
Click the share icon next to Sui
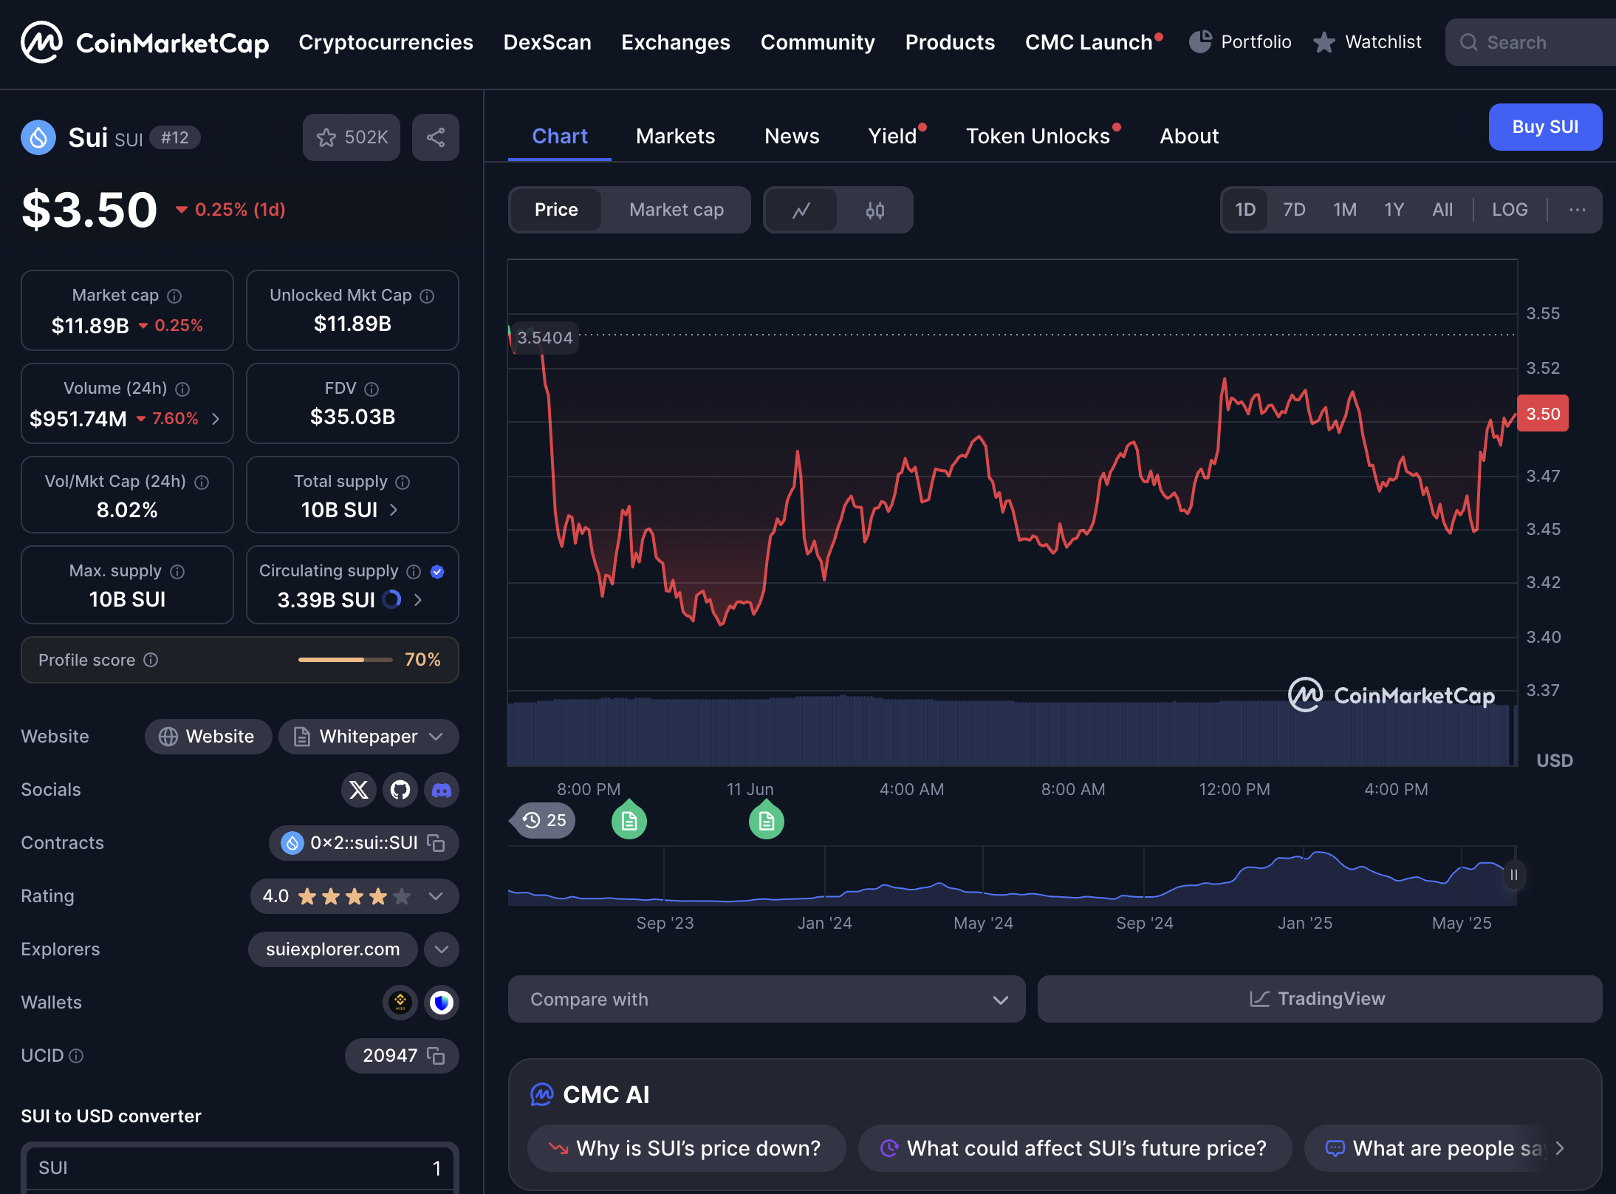(436, 137)
